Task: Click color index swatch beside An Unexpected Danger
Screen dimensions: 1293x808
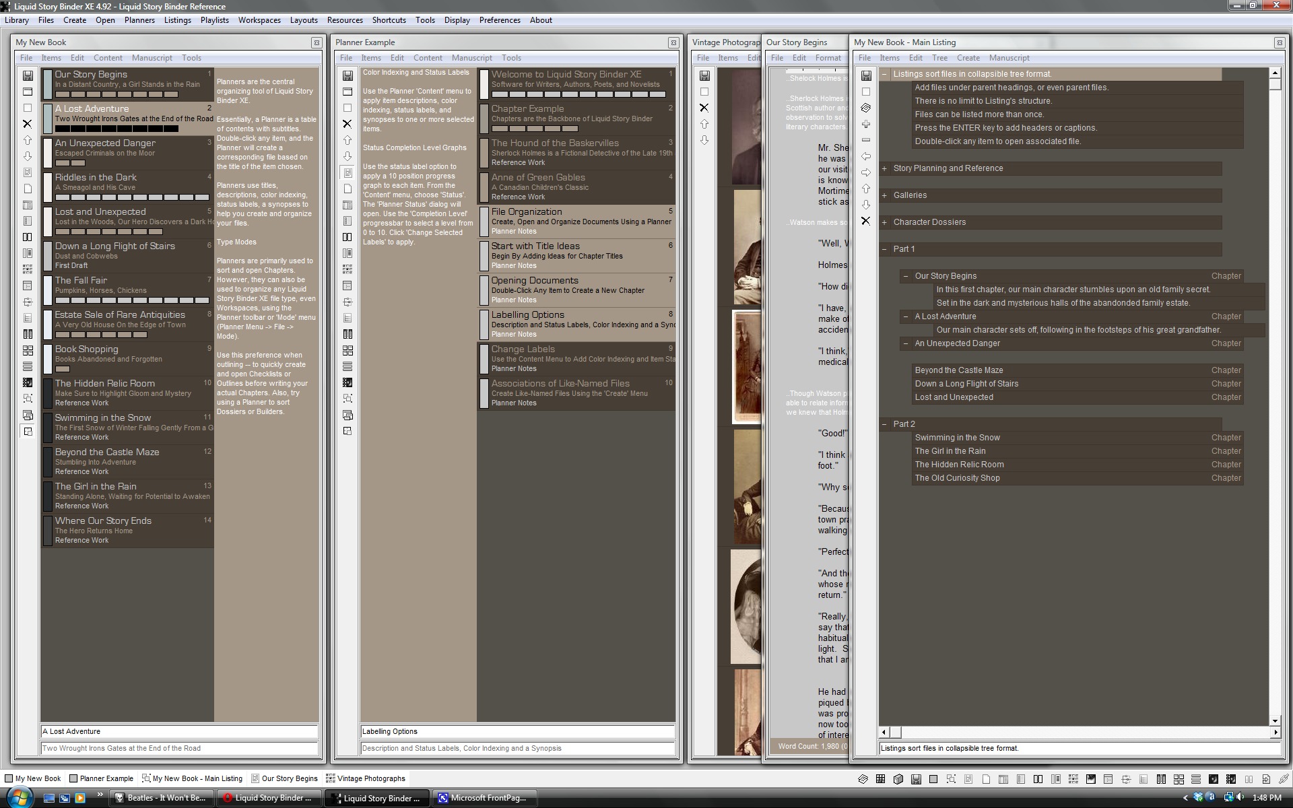Action: [48, 153]
